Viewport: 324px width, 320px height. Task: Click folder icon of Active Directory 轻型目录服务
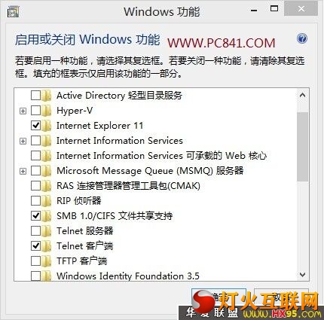click(x=46, y=96)
